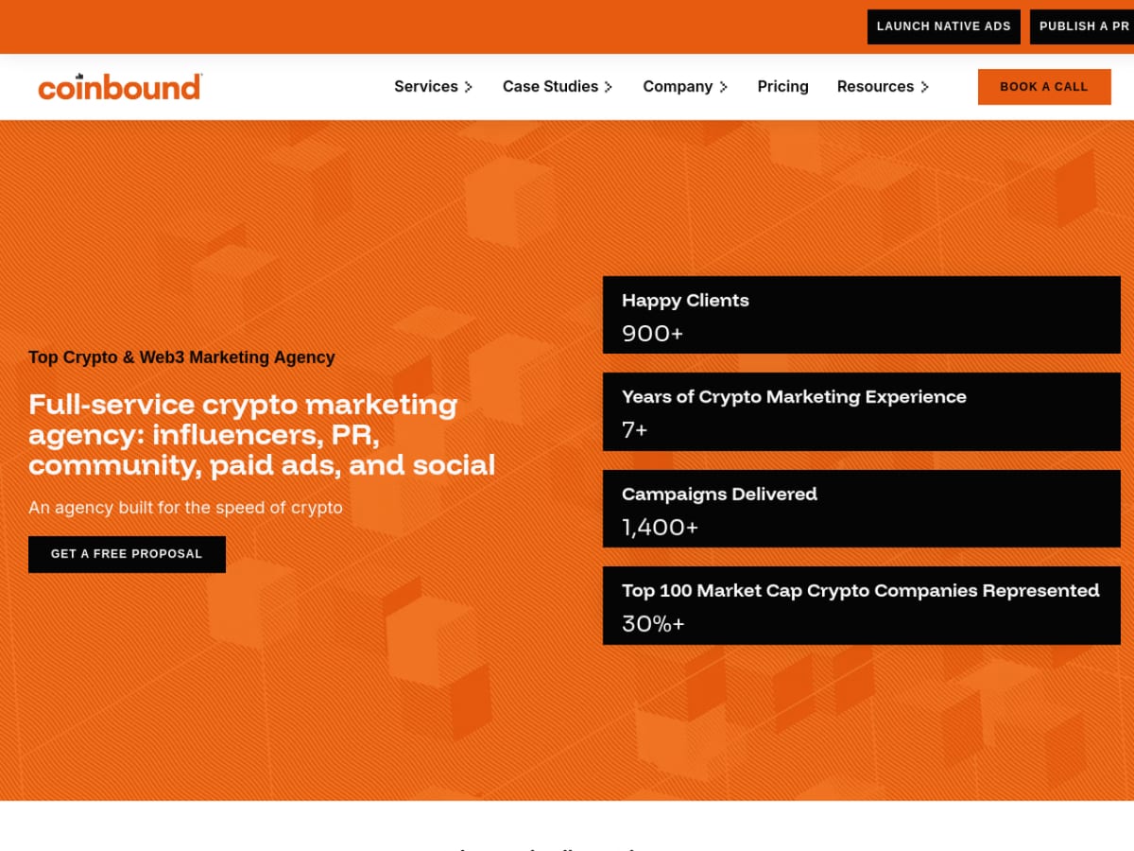Expand the Case Studies chevron arrow

tap(609, 87)
